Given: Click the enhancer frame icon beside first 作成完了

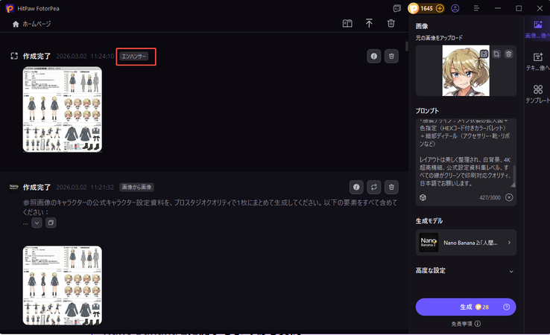Looking at the screenshot, I should pyautogui.click(x=14, y=56).
